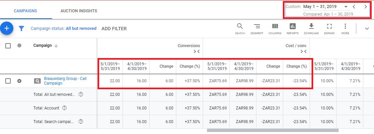Expand the table to full screen
The image size is (374, 134).
click(329, 27)
